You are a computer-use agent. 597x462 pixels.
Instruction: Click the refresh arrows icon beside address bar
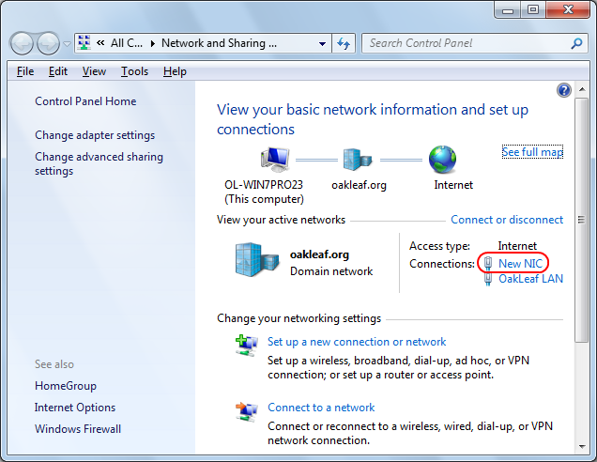click(344, 43)
